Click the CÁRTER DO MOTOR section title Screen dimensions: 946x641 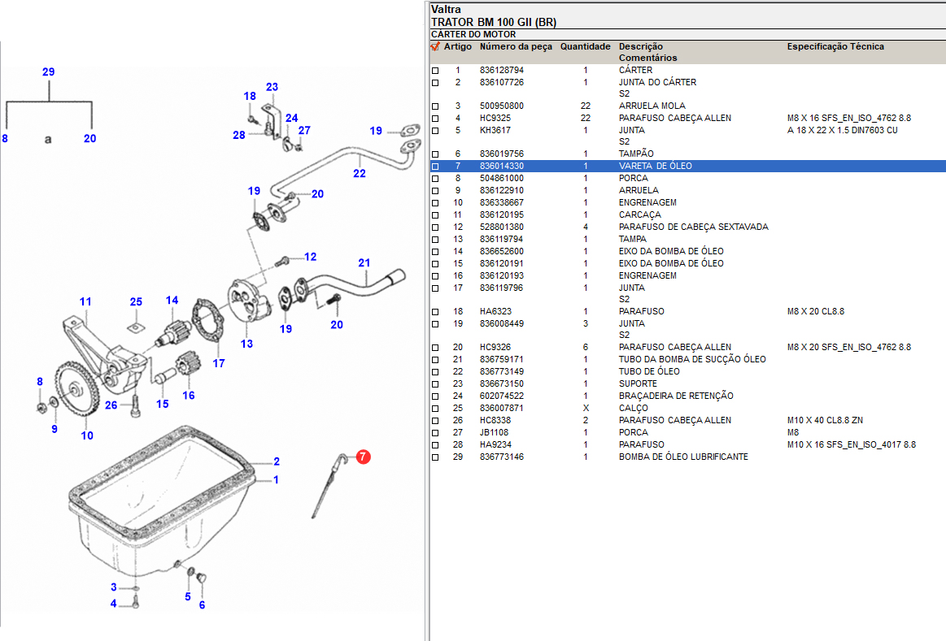473,34
